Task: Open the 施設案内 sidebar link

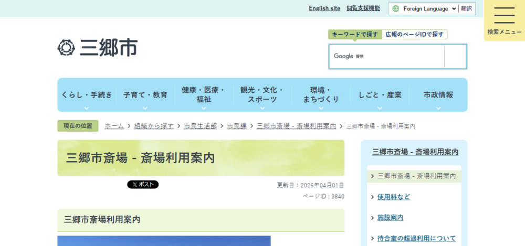Action: tap(391, 218)
